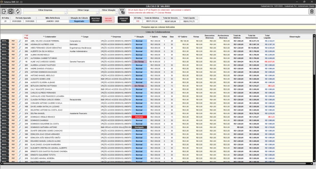Click PDF button for Aguinaldo Alfredo Jose

point(13,44)
